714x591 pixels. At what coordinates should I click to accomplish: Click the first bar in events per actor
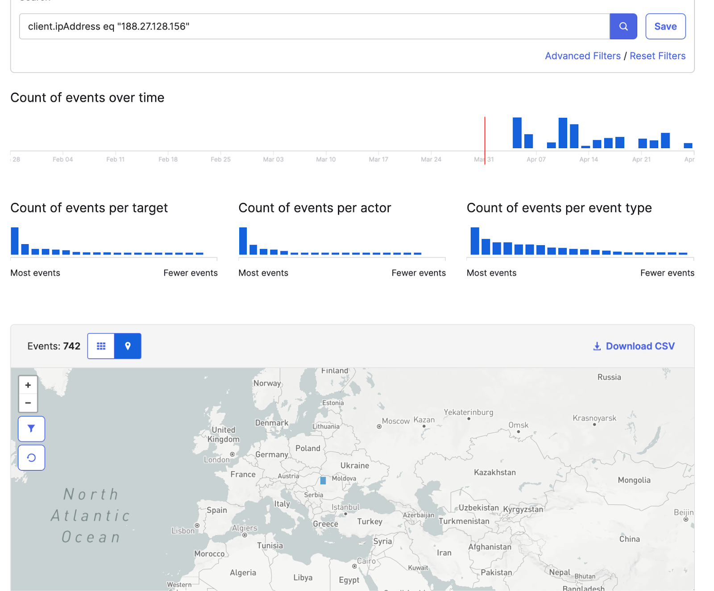click(243, 241)
